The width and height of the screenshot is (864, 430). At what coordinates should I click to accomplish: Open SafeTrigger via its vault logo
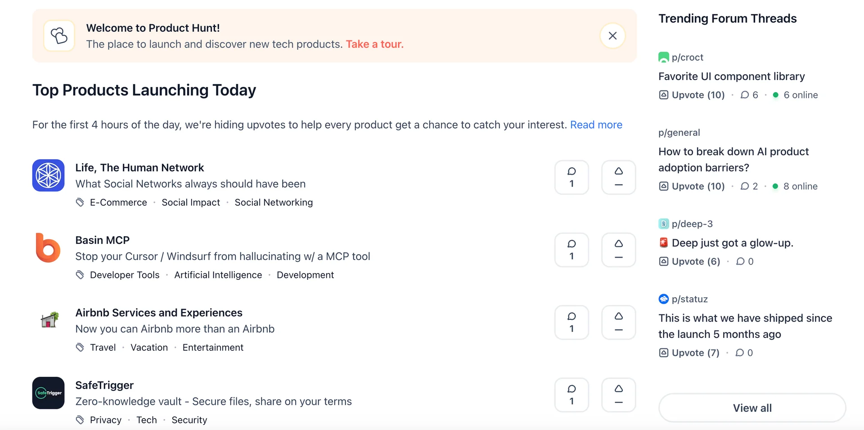pyautogui.click(x=48, y=393)
